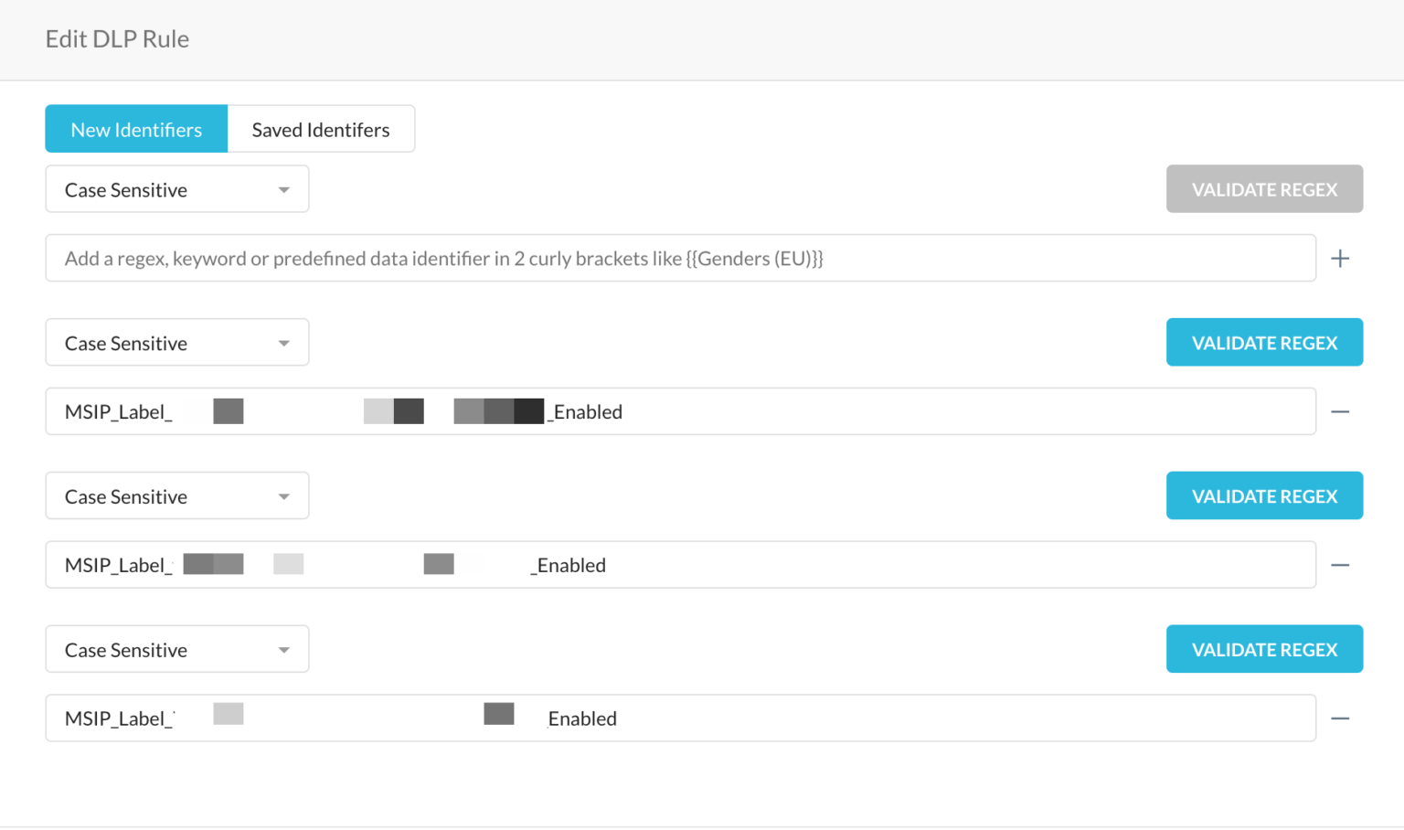
Task: Remove the last MSIP_Label identifier
Action: [1339, 718]
